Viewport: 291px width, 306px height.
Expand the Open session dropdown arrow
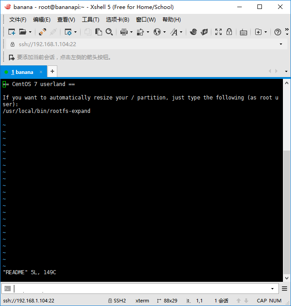(30, 32)
